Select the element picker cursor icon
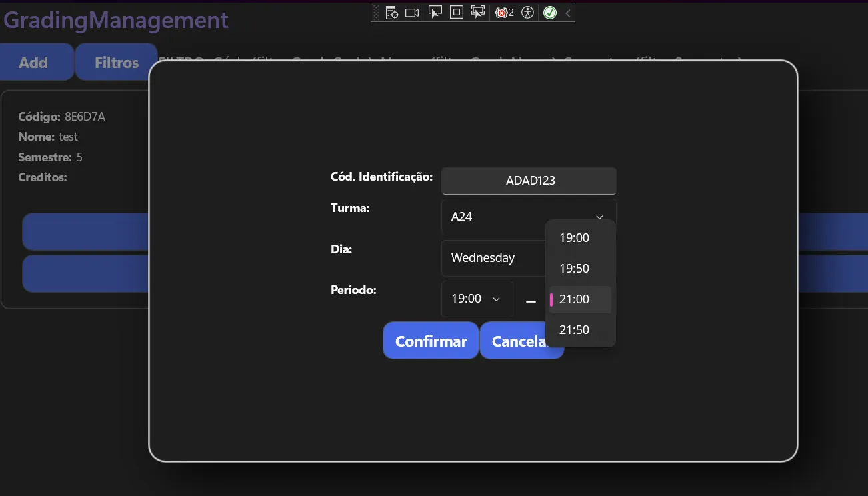The width and height of the screenshot is (868, 496). pyautogui.click(x=435, y=12)
